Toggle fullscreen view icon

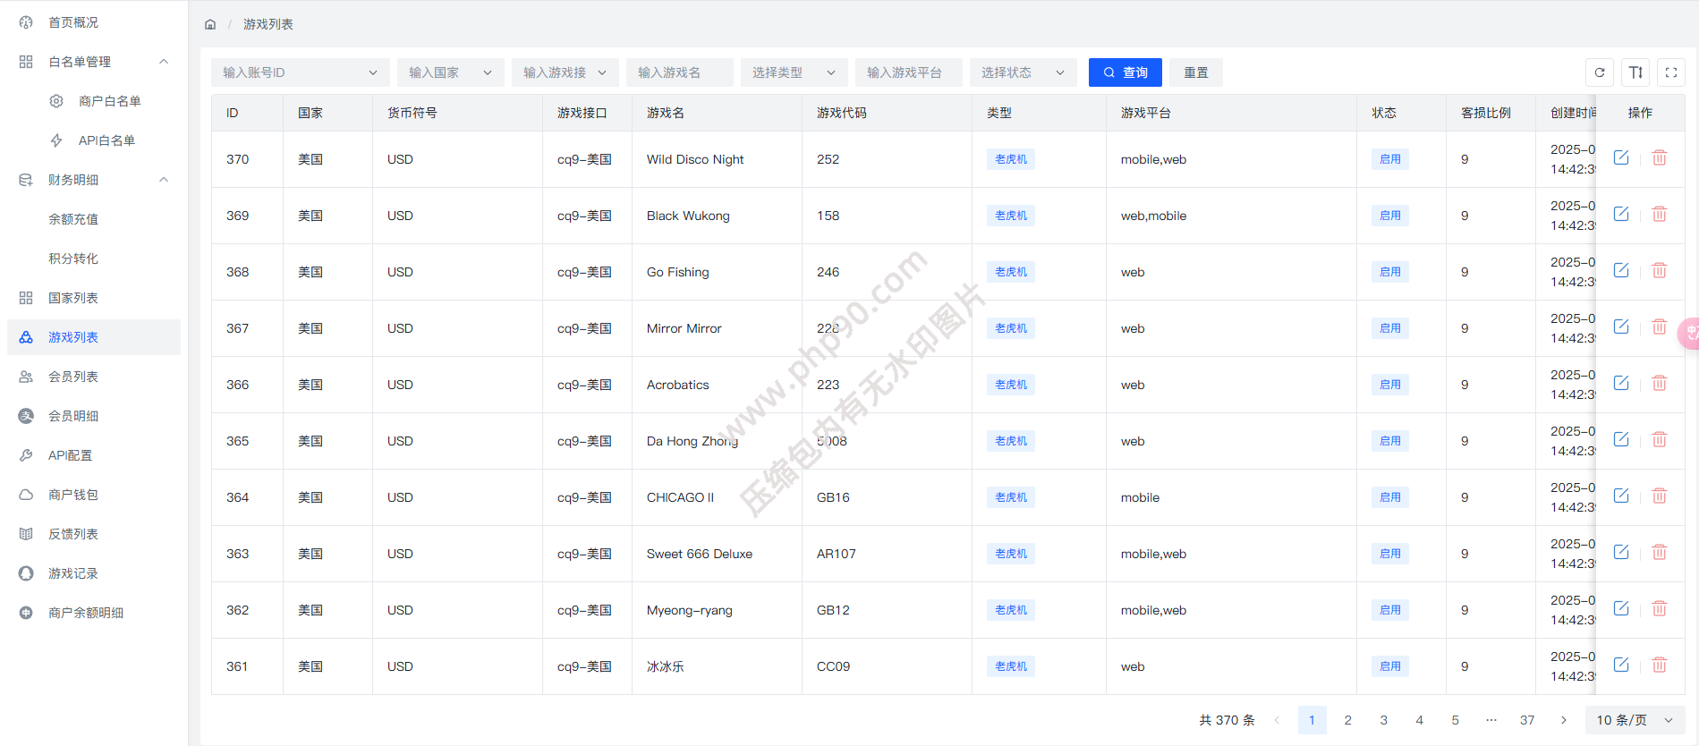1670,72
